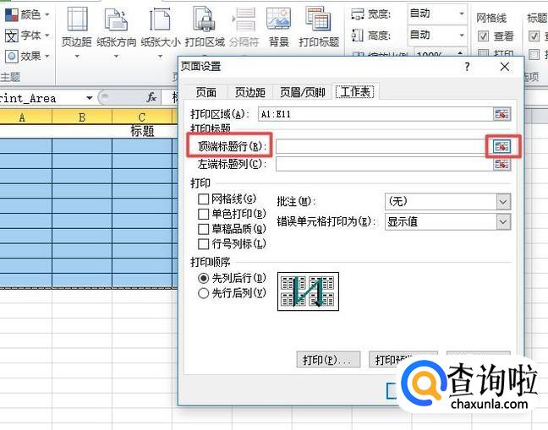Open the 页边距 margins ribbon icon
The height and width of the screenshot is (430, 548).
pyautogui.click(x=78, y=27)
